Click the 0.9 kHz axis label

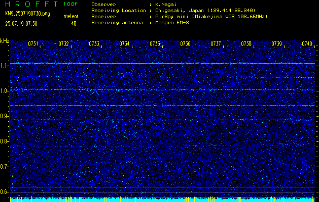tap(4, 116)
